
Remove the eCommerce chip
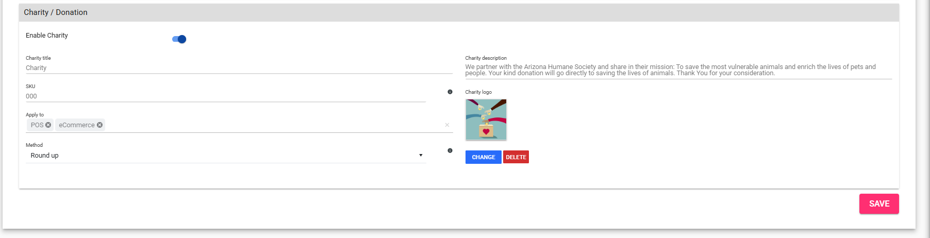(100, 125)
